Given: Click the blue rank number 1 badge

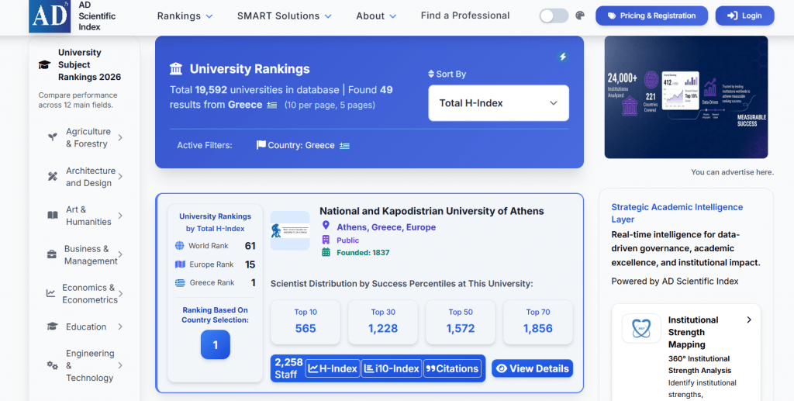Looking at the screenshot, I should point(216,345).
